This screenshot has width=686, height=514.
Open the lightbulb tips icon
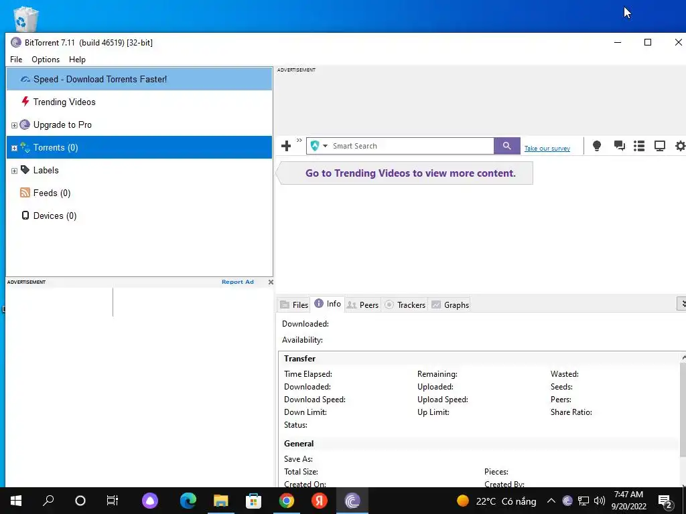[x=597, y=145]
